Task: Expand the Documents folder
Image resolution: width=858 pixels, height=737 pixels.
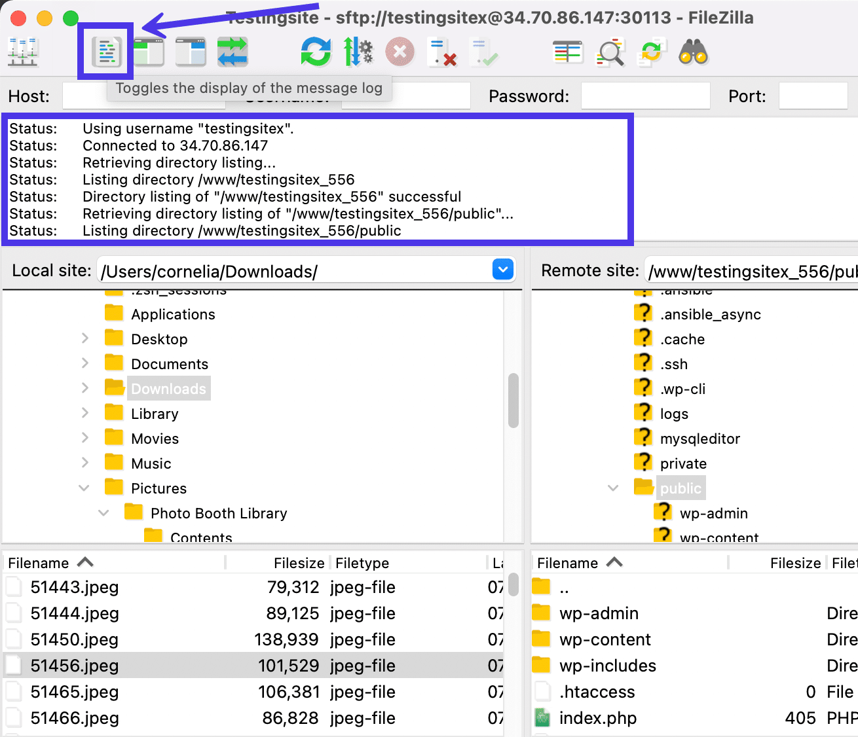Action: pos(85,363)
